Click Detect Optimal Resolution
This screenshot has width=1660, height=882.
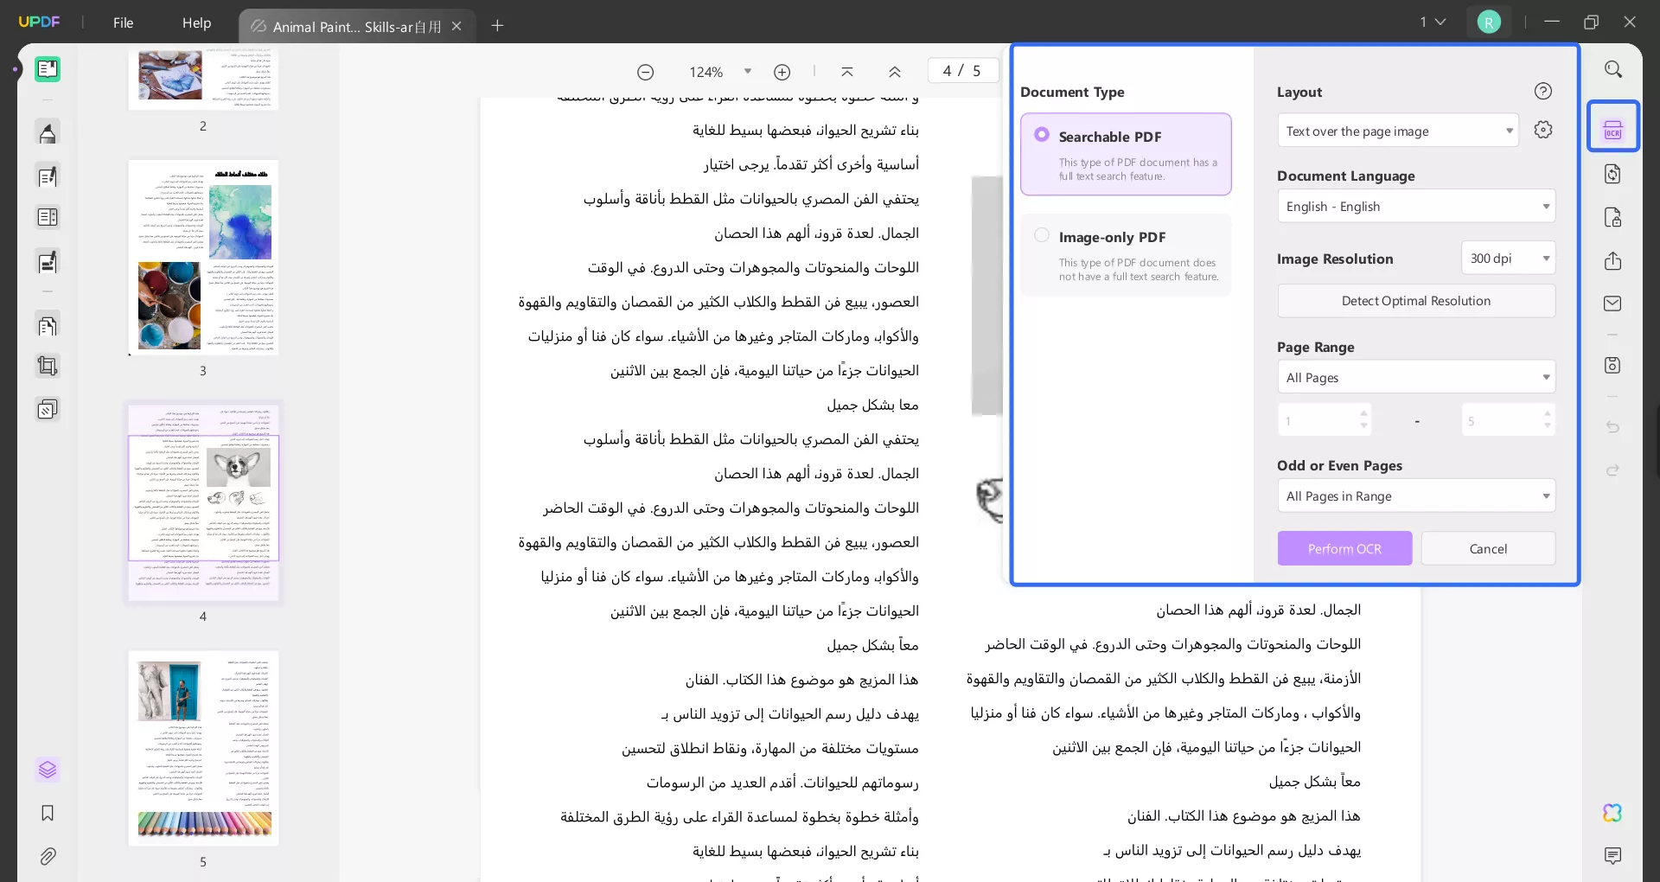[x=1415, y=300]
